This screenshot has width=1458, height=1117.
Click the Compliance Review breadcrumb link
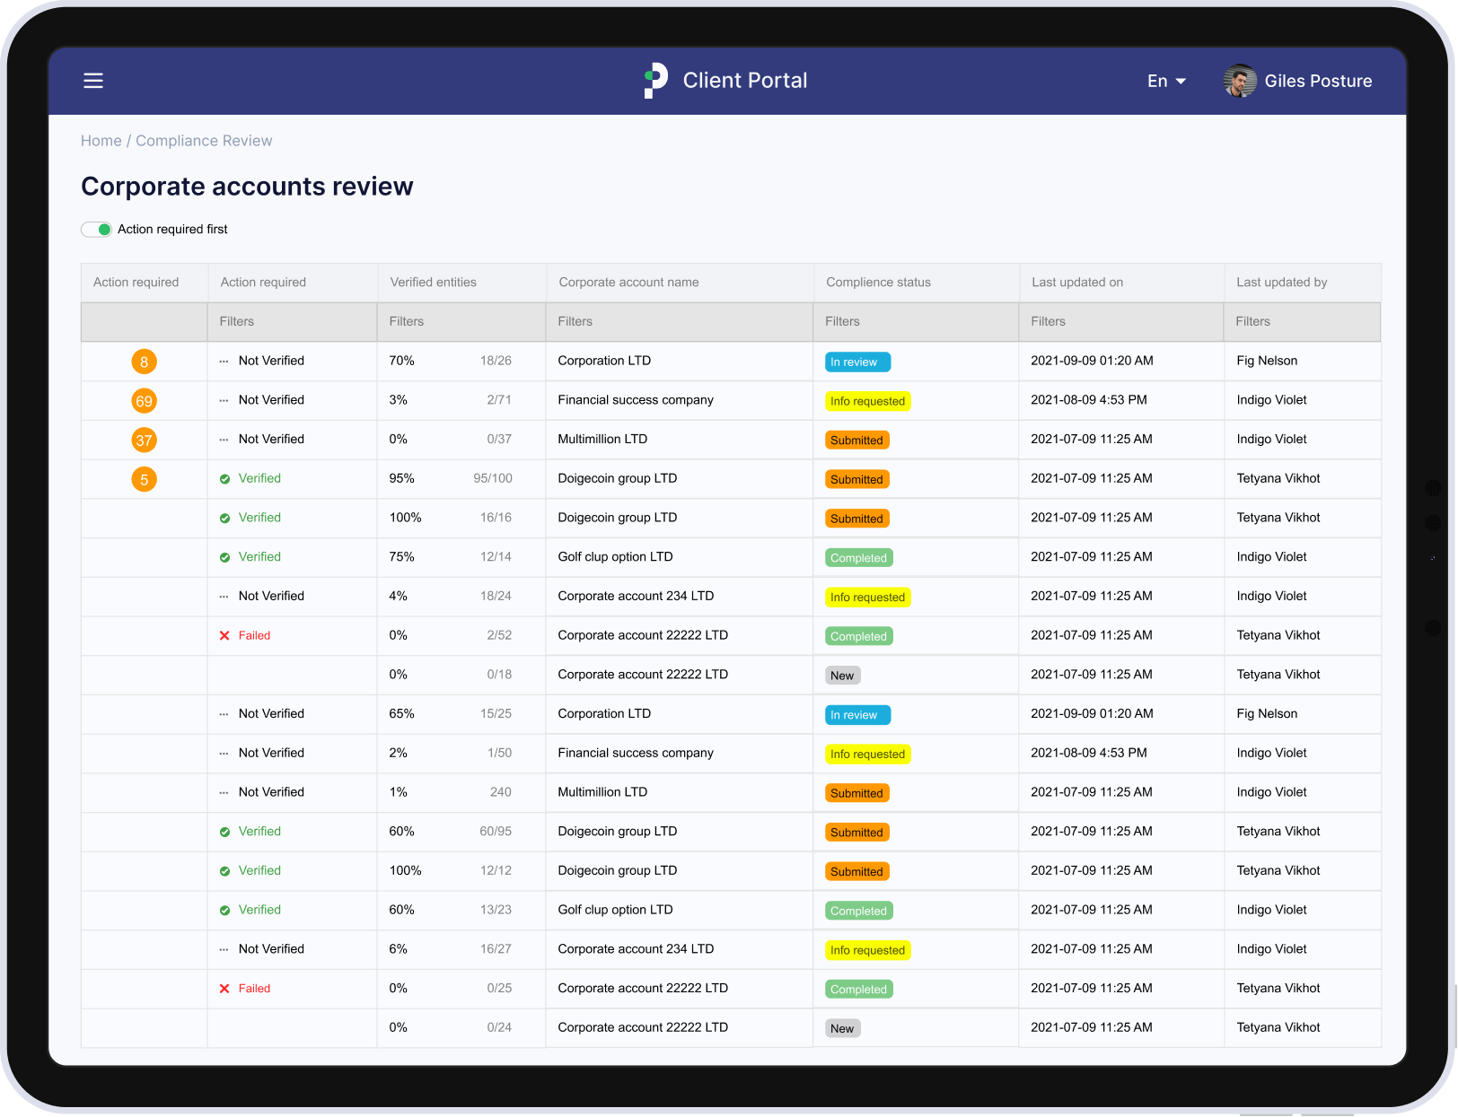tap(204, 141)
